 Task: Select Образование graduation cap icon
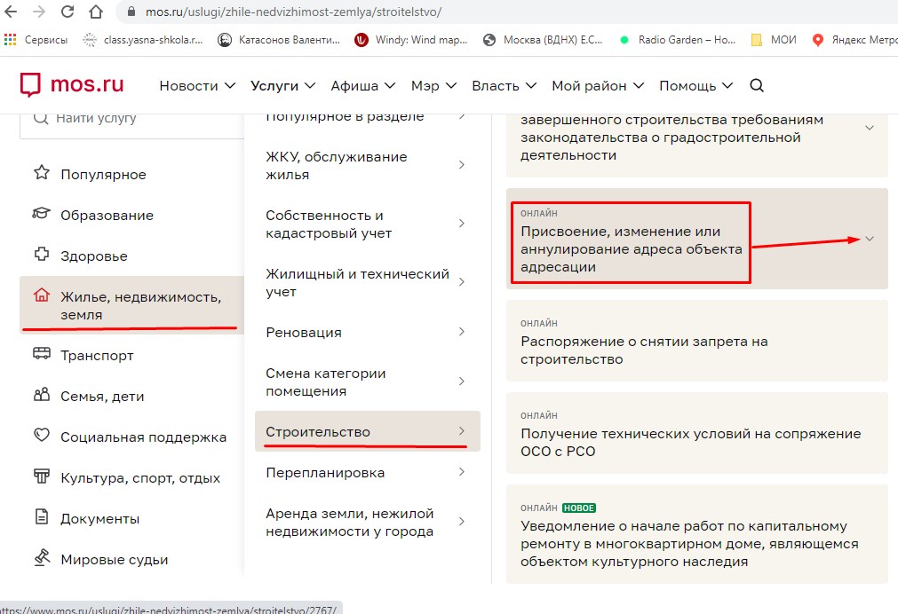click(41, 214)
